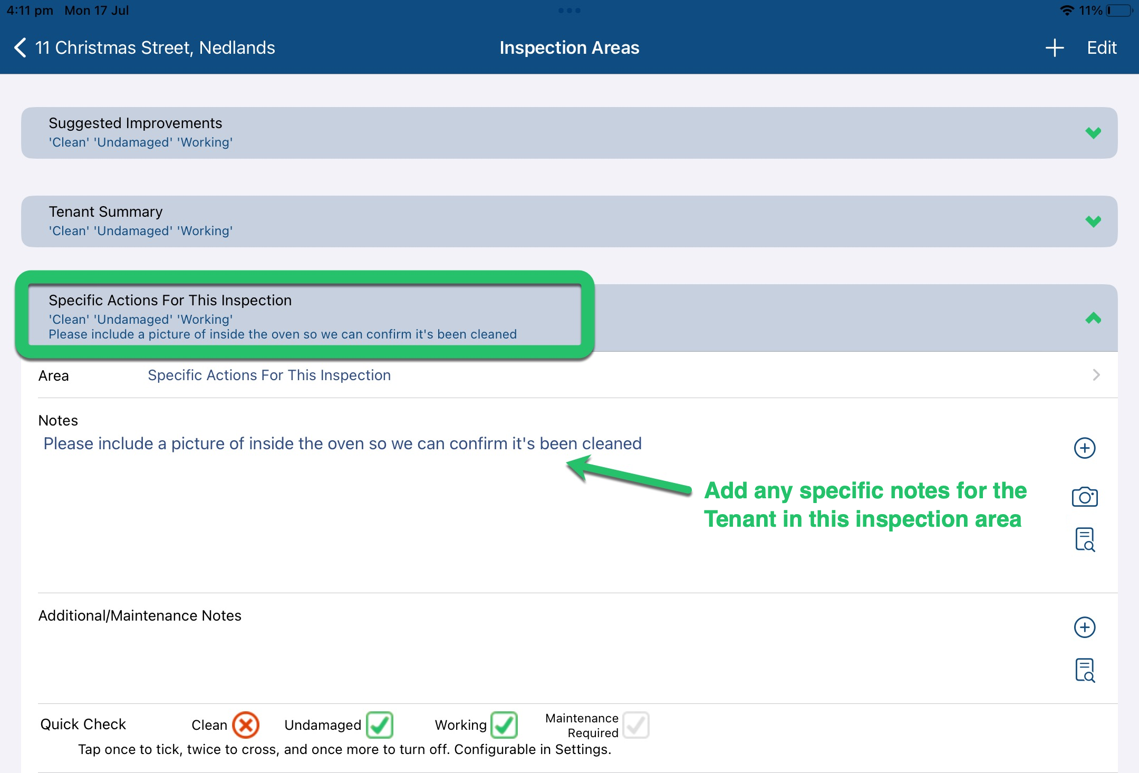The width and height of the screenshot is (1139, 773).
Task: Toggle the Working quick check box
Action: point(504,725)
